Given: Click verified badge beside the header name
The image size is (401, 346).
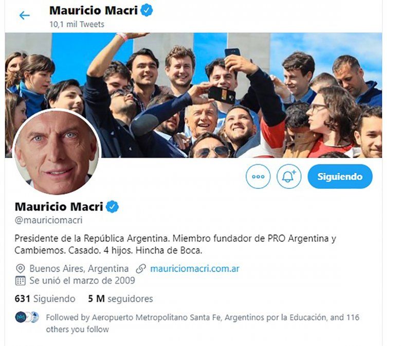Looking at the screenshot, I should coord(147,10).
